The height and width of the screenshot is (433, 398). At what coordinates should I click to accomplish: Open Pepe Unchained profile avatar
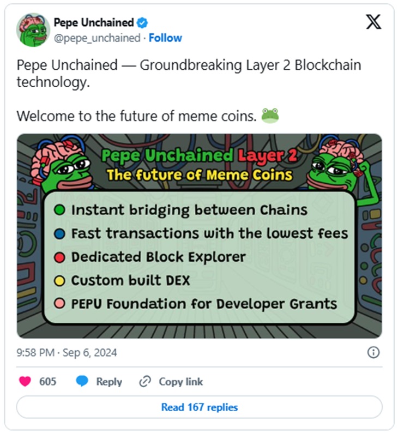point(34,30)
